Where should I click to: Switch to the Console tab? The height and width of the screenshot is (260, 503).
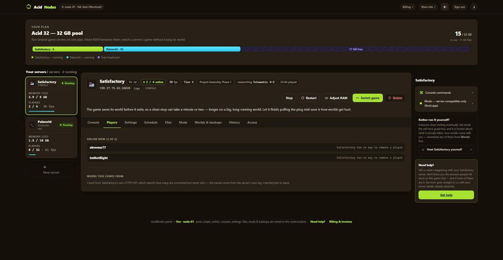coord(93,123)
